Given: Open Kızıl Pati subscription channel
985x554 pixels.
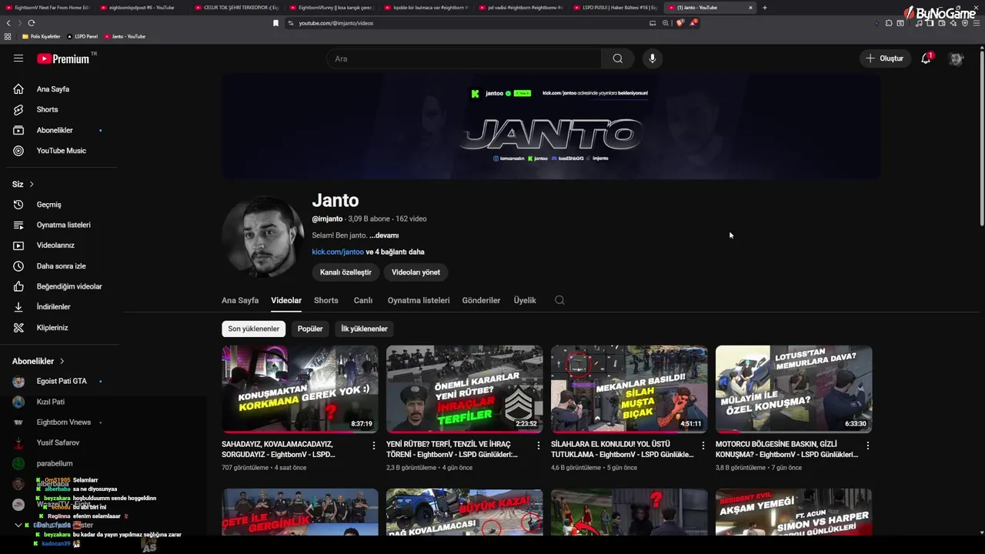Looking at the screenshot, I should (x=50, y=402).
